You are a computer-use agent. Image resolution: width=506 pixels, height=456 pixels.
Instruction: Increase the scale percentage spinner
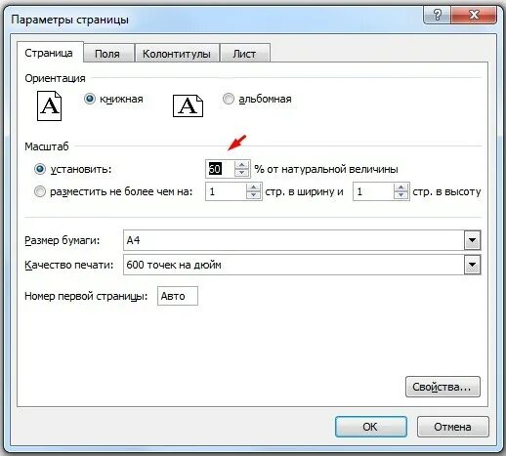241,165
